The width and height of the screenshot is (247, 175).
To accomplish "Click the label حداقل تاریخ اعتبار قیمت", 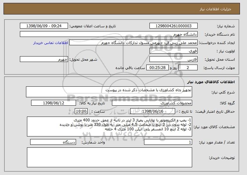I will pos(215,111).
